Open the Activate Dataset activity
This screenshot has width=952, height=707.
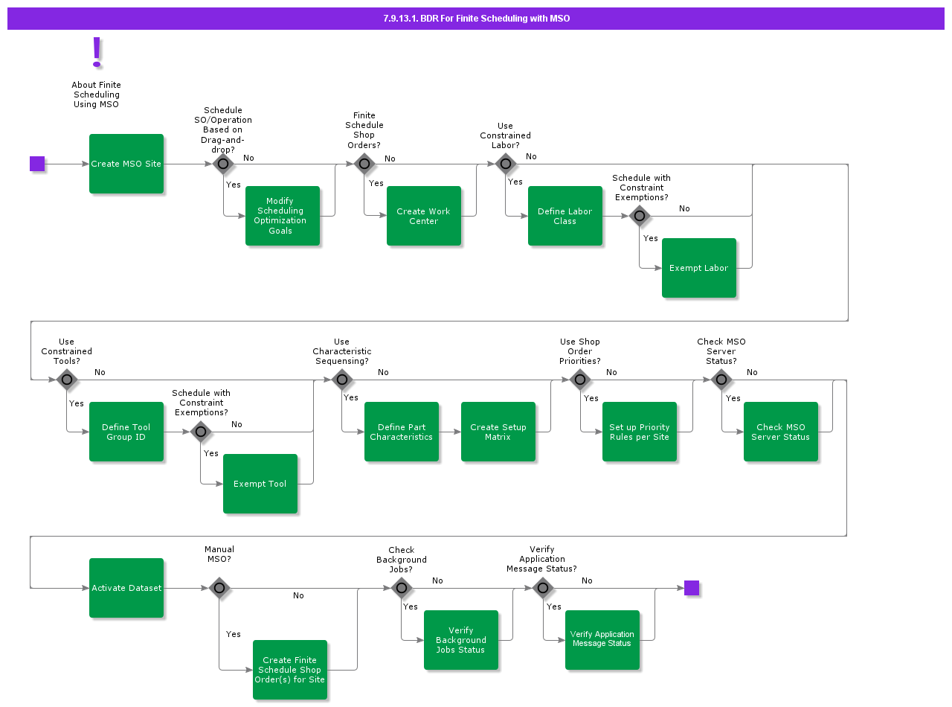tap(126, 588)
